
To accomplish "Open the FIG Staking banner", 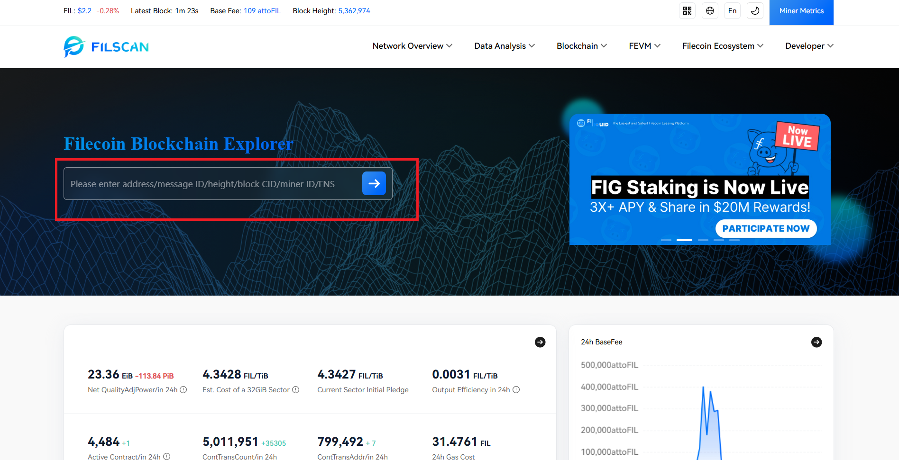I will (x=700, y=179).
